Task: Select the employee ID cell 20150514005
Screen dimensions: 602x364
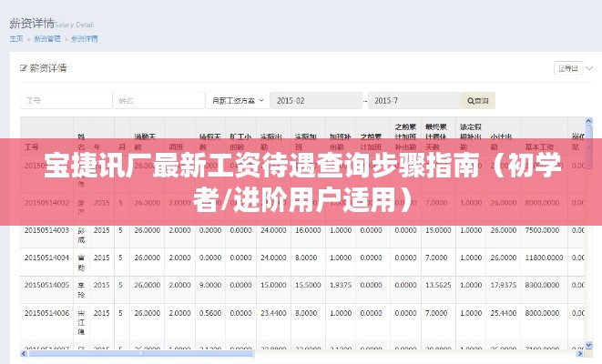Action: 46,285
